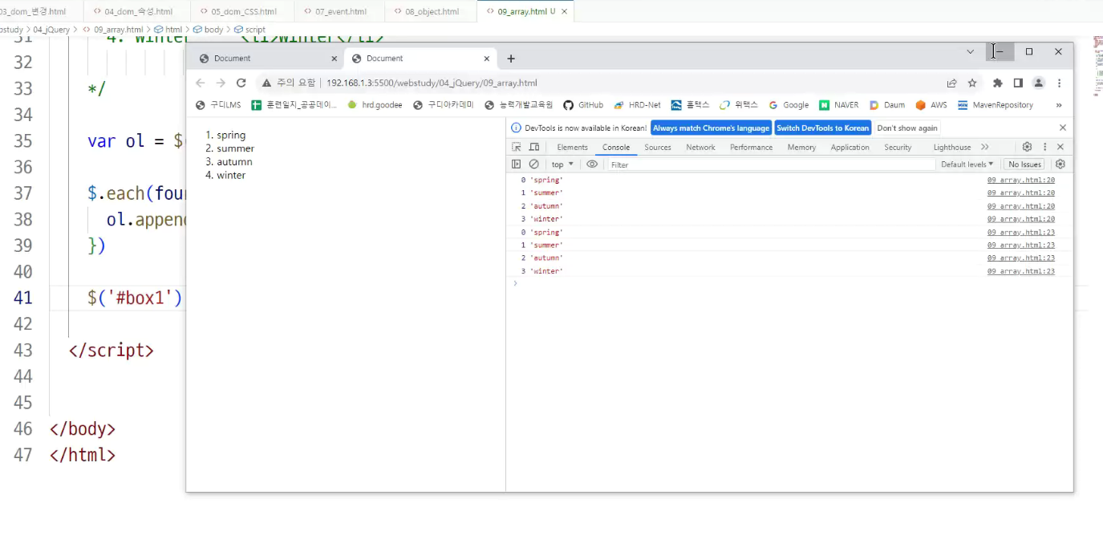Image resolution: width=1103 pixels, height=556 pixels.
Task: Open console settings gear beside No Issues
Action: point(1060,164)
